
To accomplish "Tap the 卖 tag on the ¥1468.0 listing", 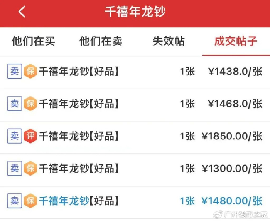I will [15, 104].
